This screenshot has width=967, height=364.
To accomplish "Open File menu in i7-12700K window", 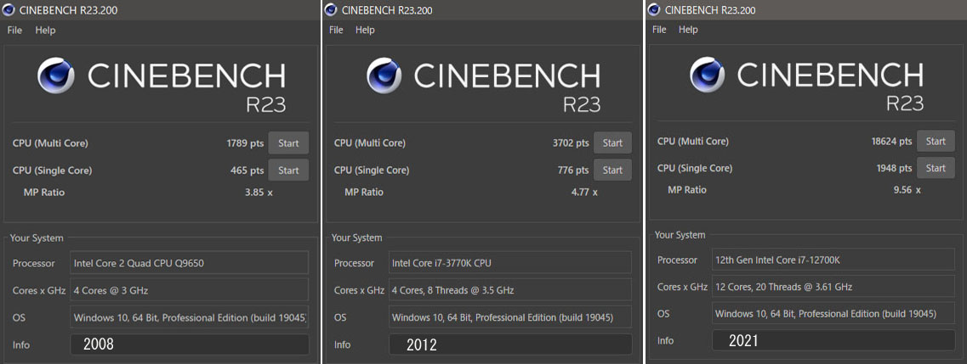I will pyautogui.click(x=659, y=30).
